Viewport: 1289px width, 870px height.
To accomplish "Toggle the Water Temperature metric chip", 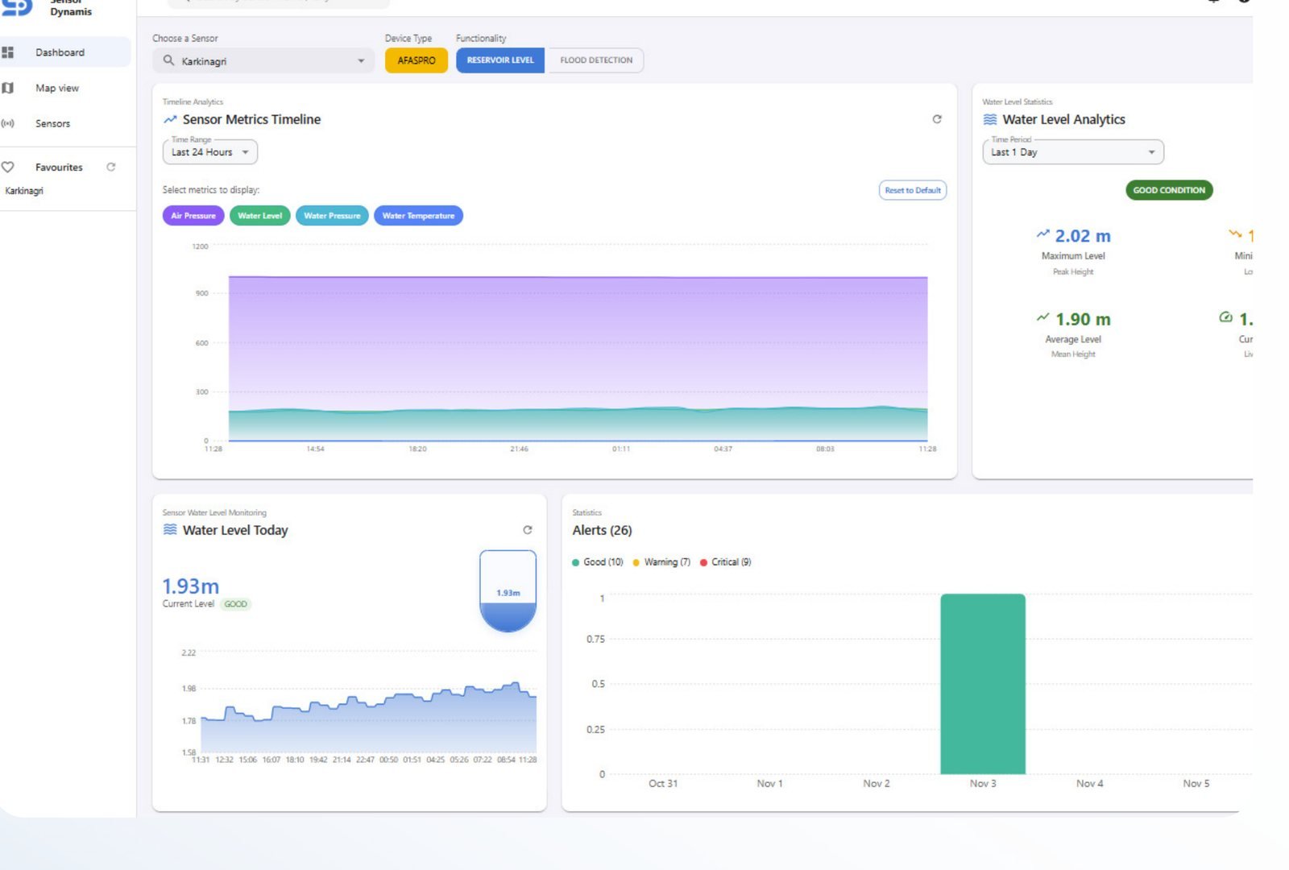I will (x=418, y=216).
